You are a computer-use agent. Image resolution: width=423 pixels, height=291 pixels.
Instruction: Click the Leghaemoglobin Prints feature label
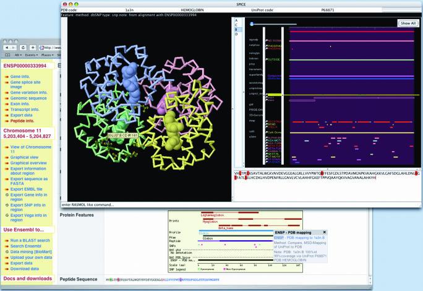212,215
